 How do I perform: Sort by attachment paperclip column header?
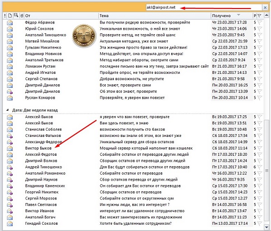pyautogui.click(x=22, y=16)
